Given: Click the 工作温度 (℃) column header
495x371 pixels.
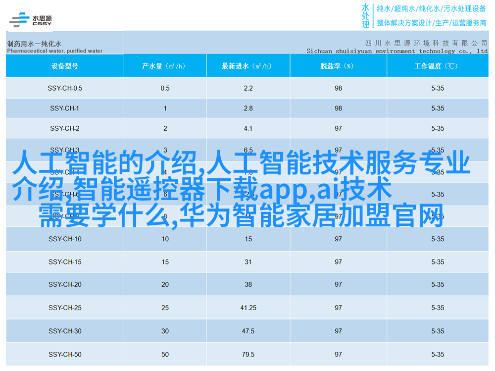Looking at the screenshot, I should click(x=438, y=66).
